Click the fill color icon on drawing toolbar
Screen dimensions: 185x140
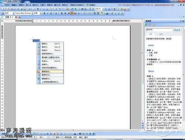tap(65, 134)
